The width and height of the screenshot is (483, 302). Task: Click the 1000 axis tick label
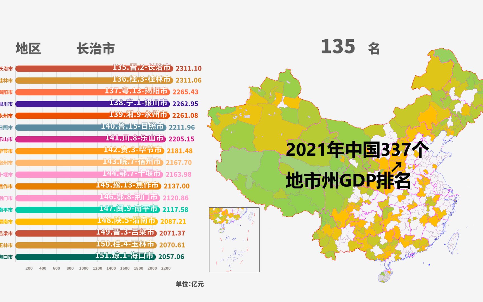84,268
